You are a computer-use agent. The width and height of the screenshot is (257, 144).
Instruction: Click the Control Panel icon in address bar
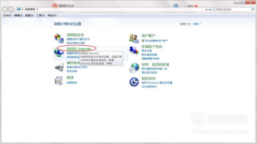coord(19,9)
